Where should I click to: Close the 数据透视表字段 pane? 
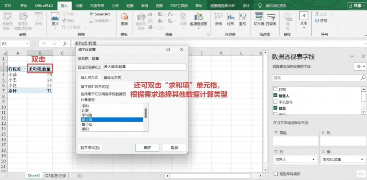tap(363, 56)
